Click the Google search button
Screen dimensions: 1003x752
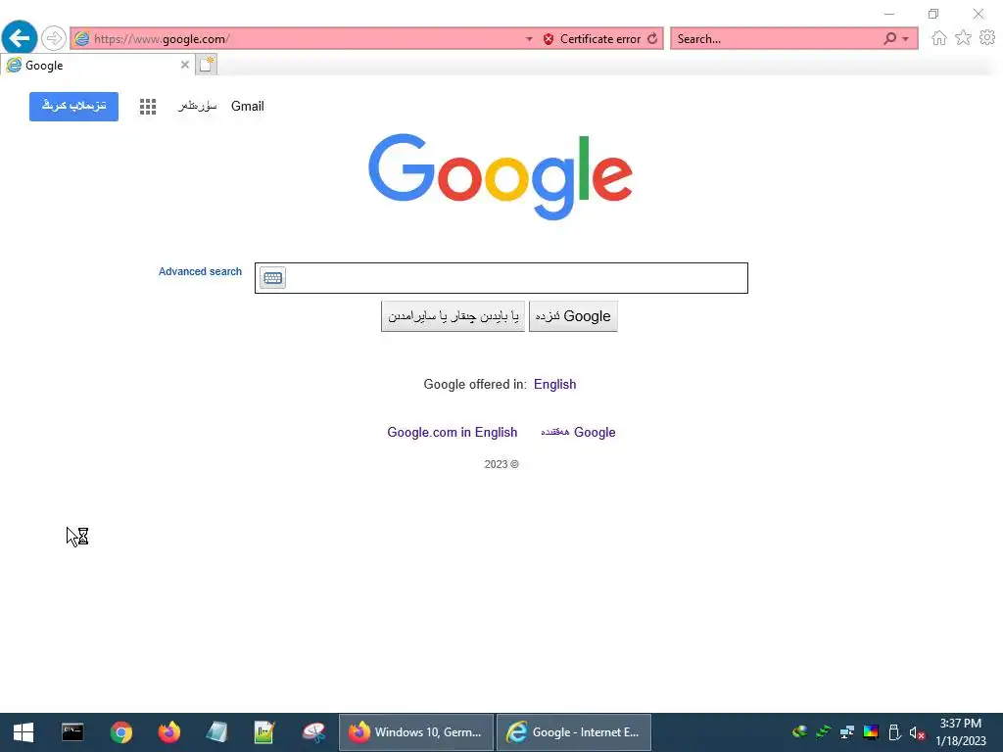click(x=573, y=316)
